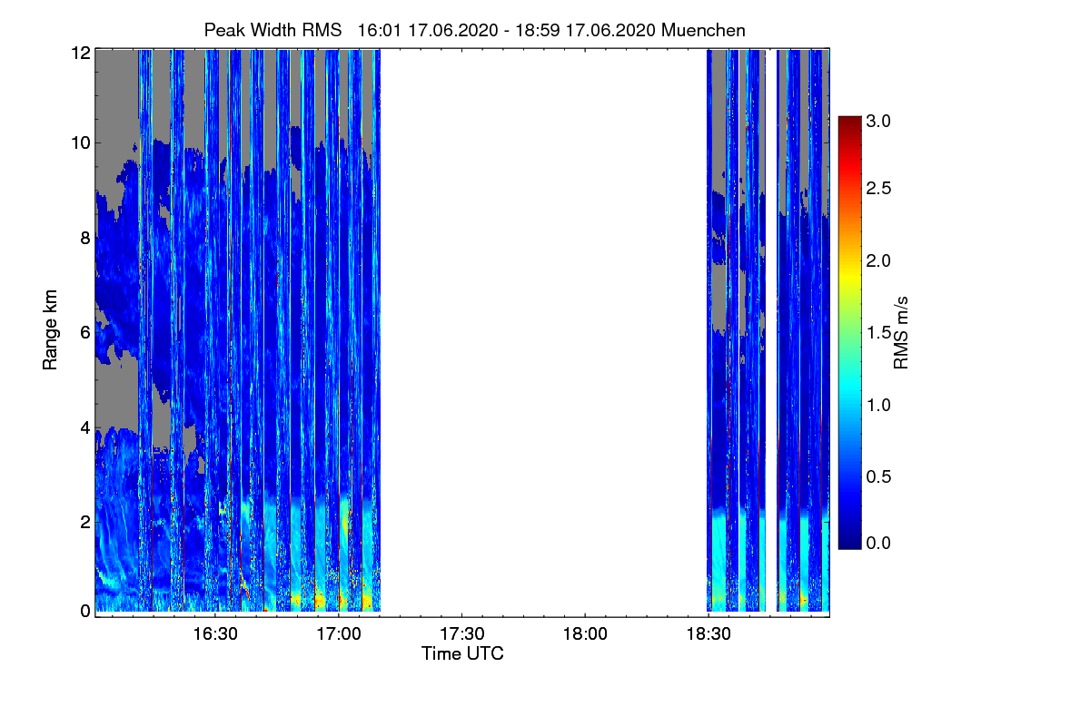
Task: Click the RMS m/s colorbar label
Action: 902,332
